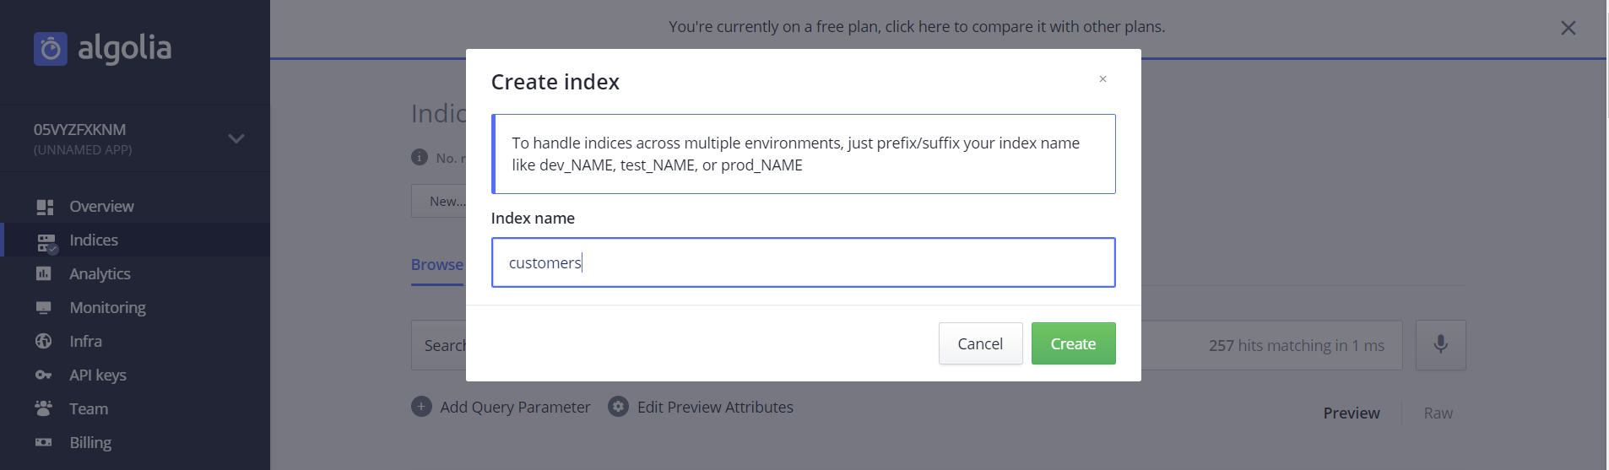Open the Billing money icon
Image resolution: width=1609 pixels, height=470 pixels.
click(44, 442)
